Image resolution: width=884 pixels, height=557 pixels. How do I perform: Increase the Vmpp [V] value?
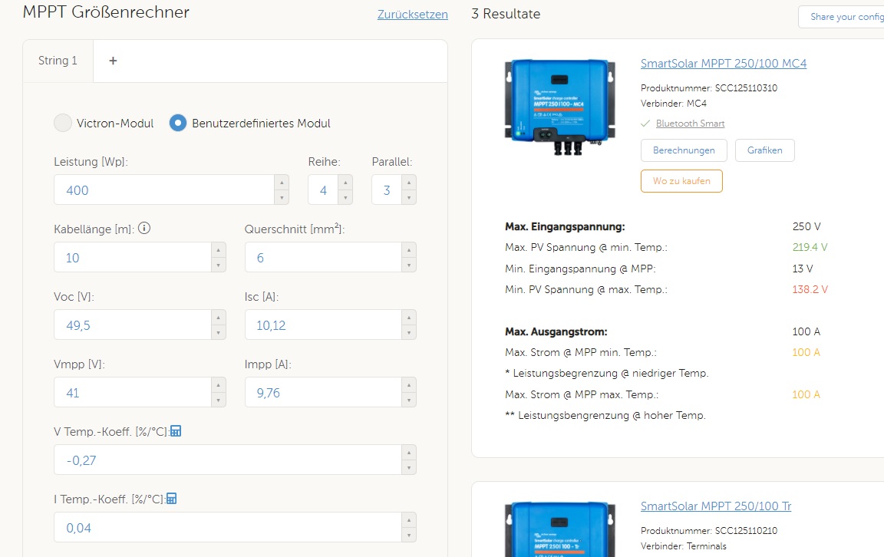219,386
